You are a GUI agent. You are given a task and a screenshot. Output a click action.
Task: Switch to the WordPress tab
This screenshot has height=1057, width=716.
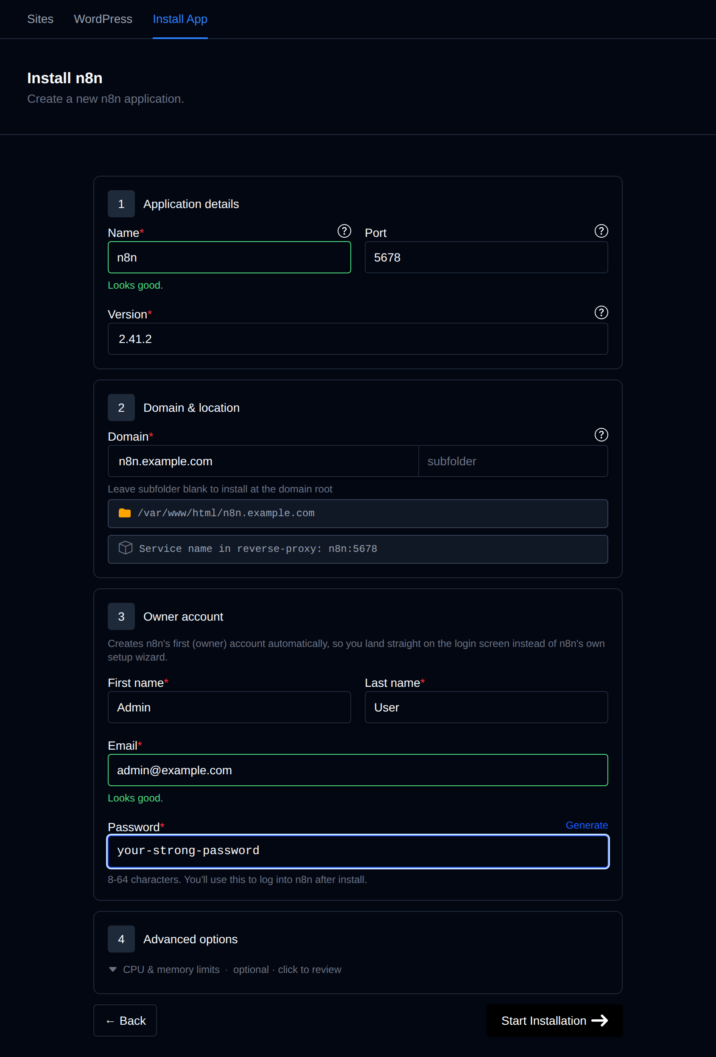point(103,19)
